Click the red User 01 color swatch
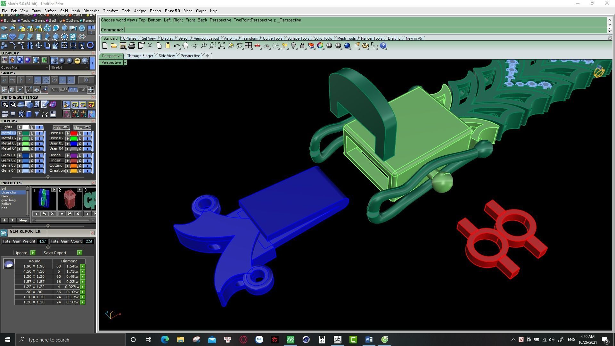This screenshot has width=615, height=346. 74,133
